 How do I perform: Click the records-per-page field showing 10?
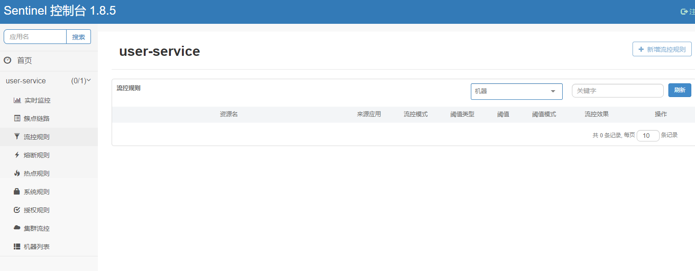pyautogui.click(x=648, y=135)
